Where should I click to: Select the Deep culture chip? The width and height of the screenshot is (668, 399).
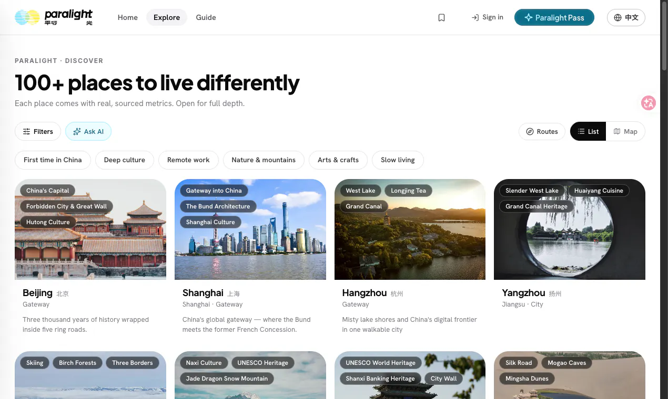pos(125,160)
